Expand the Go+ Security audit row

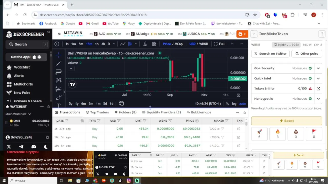[x=319, y=68]
